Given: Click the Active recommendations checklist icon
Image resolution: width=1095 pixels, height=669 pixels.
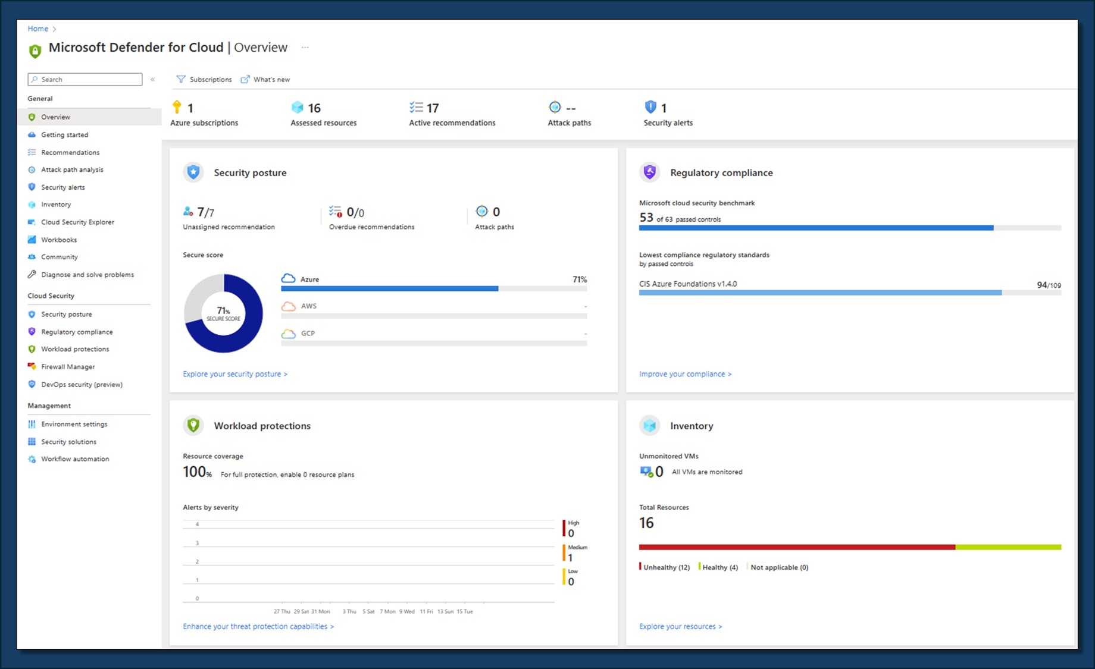Looking at the screenshot, I should click(416, 107).
